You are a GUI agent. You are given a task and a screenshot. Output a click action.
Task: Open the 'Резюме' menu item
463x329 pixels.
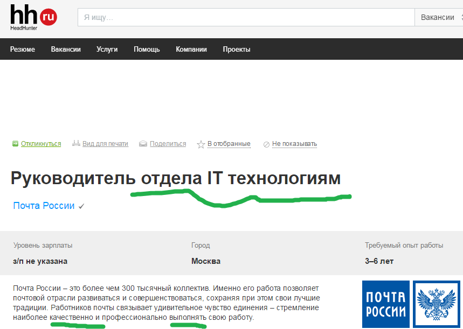23,50
